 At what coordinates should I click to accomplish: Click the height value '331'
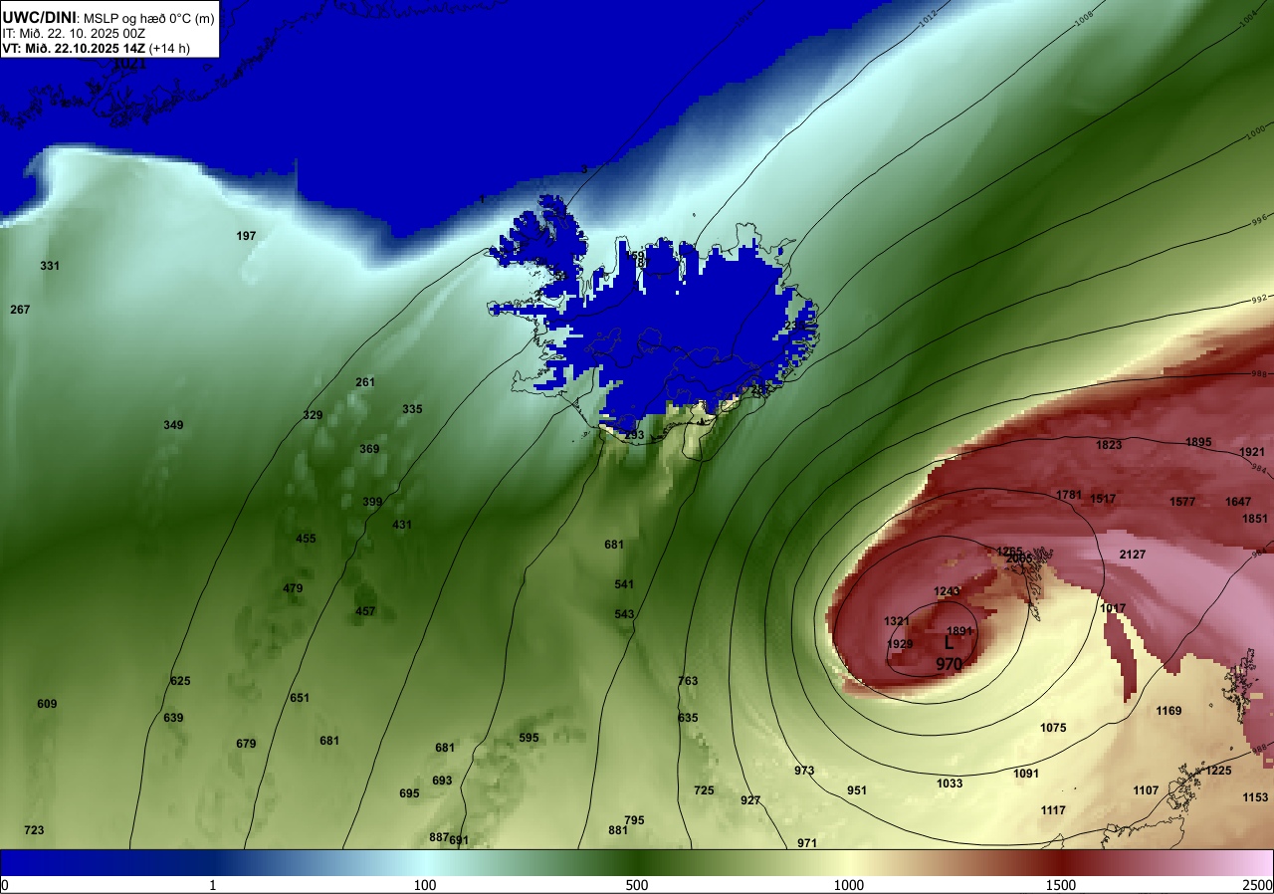pos(50,266)
